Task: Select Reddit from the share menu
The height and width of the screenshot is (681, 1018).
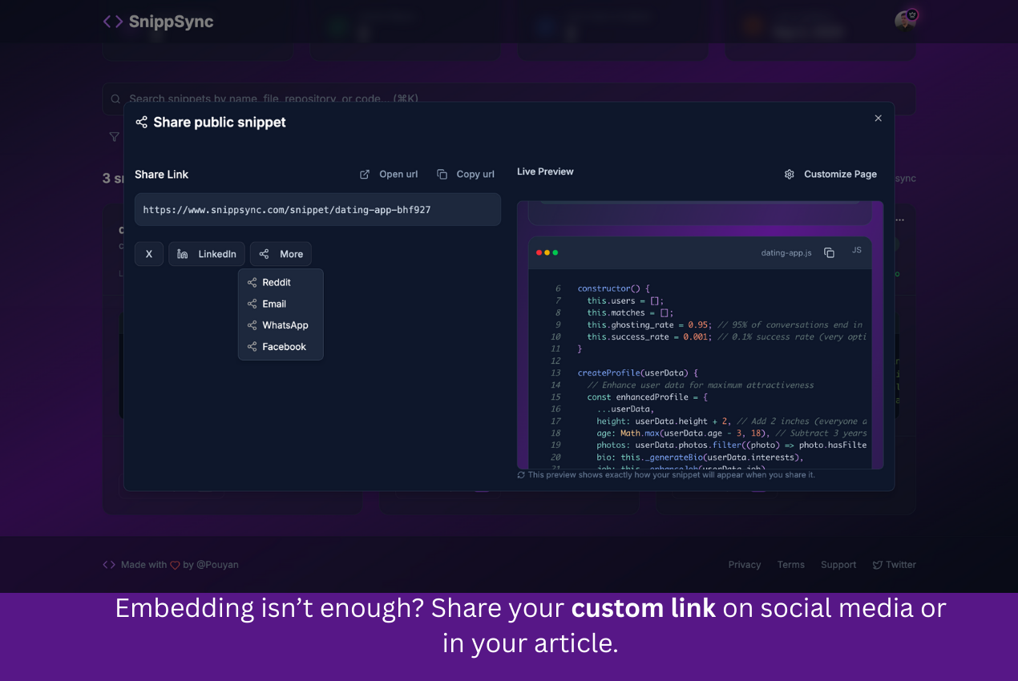Action: pos(277,282)
